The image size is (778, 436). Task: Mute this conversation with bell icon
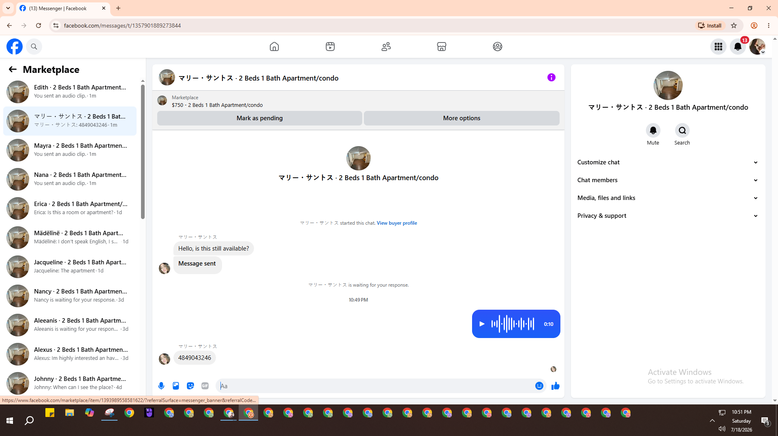653,130
